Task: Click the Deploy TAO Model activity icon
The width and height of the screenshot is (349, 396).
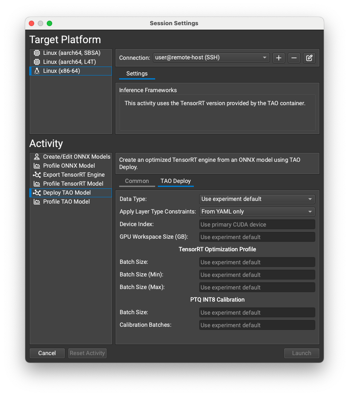Action: pos(36,192)
